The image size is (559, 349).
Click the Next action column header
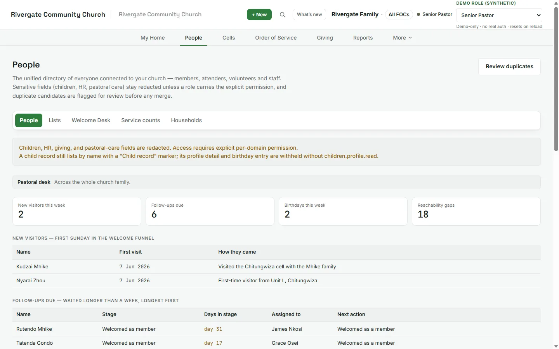351,314
